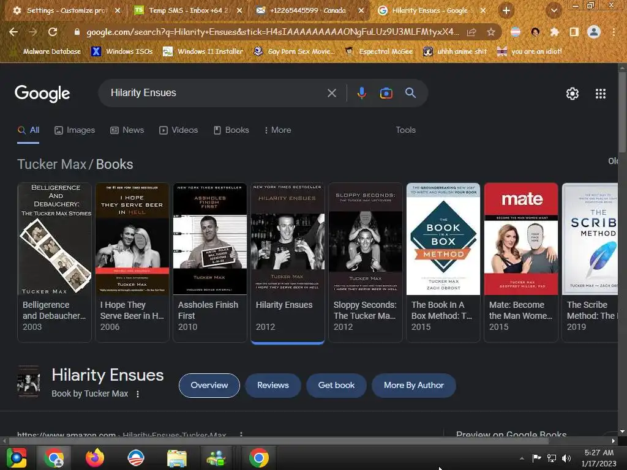Switch to Temp SMS Inbox browser tab
627x470 pixels.
188,10
